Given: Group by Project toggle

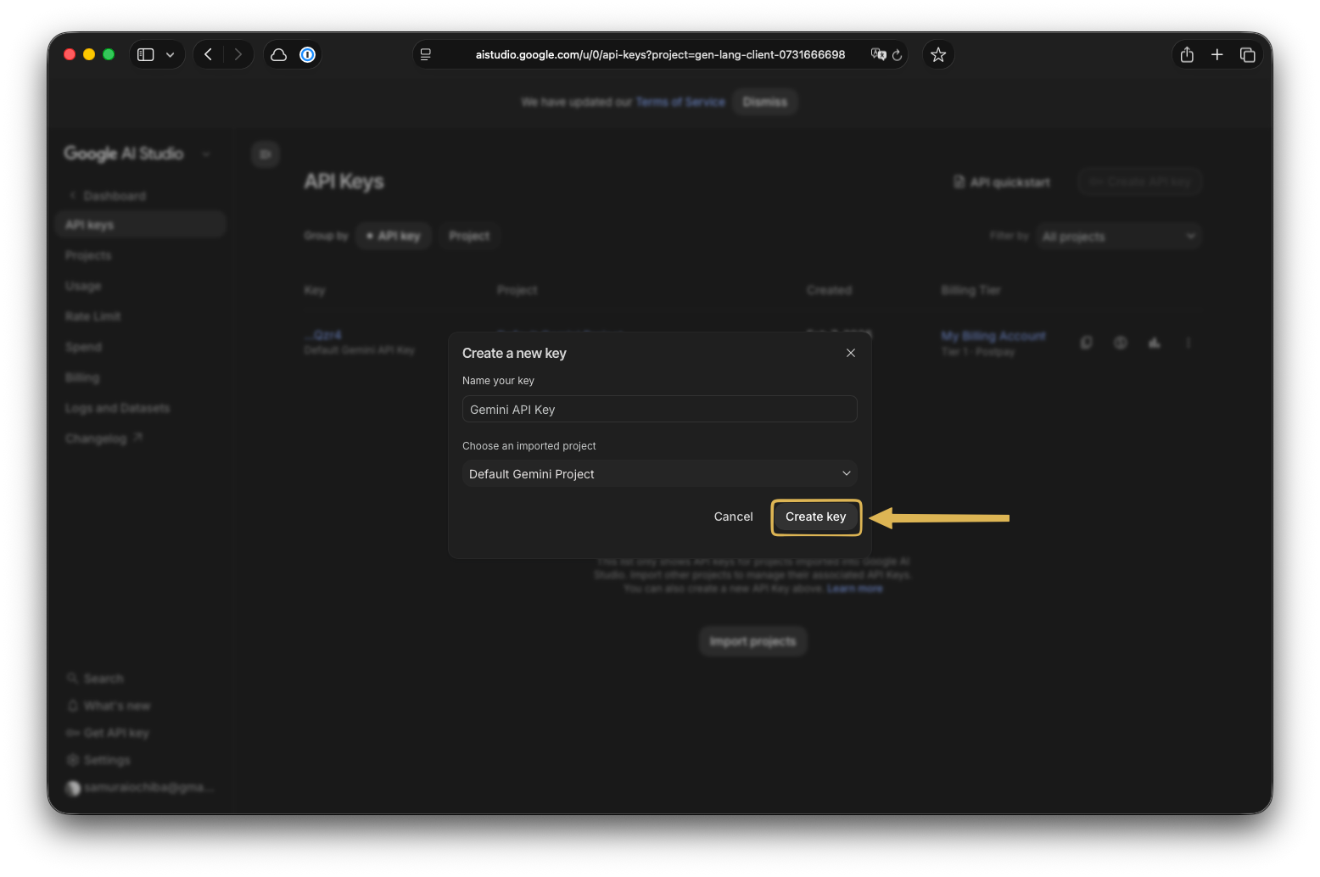Looking at the screenshot, I should 469,236.
